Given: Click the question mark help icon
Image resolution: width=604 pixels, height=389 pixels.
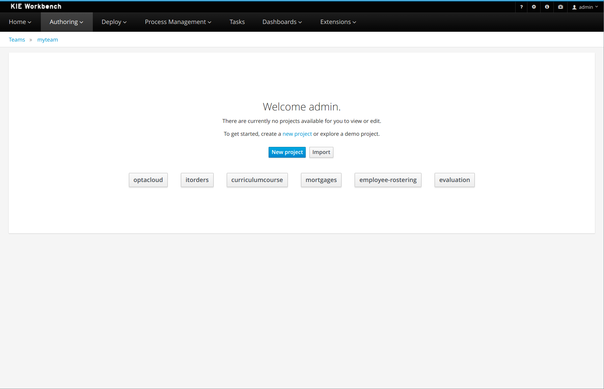Looking at the screenshot, I should [x=521, y=7].
